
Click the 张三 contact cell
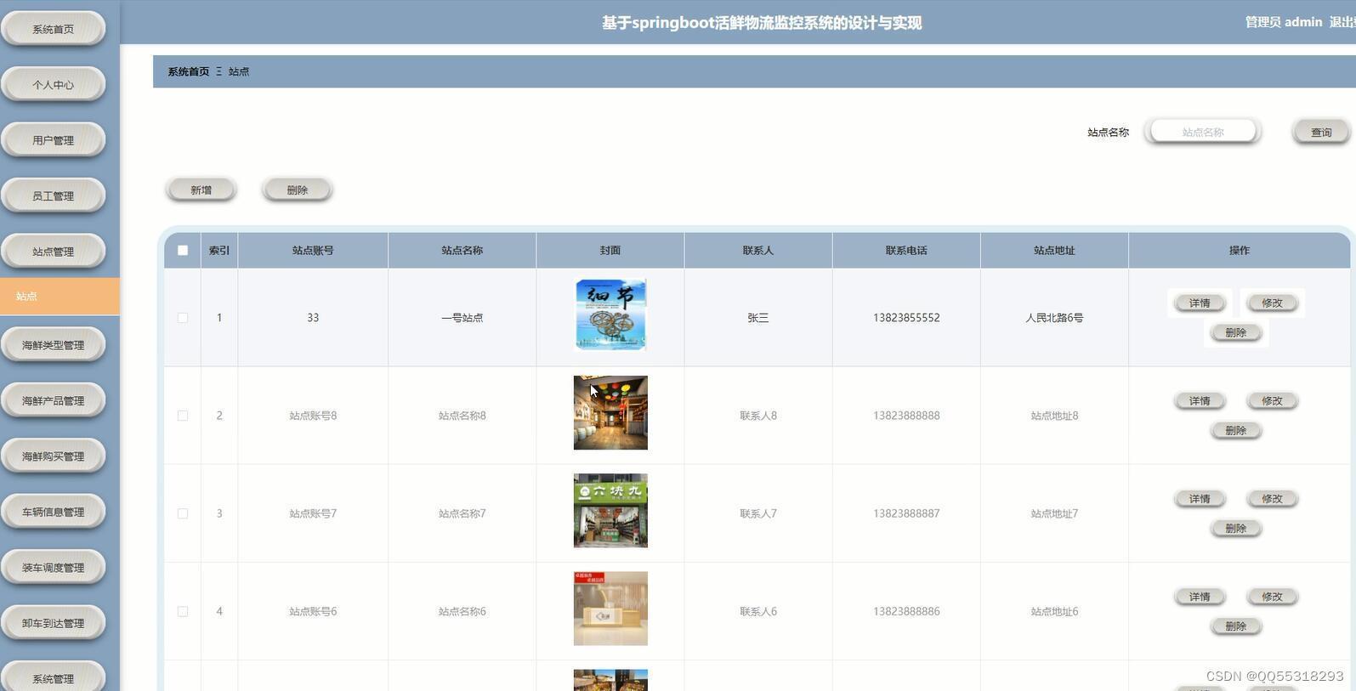[757, 317]
